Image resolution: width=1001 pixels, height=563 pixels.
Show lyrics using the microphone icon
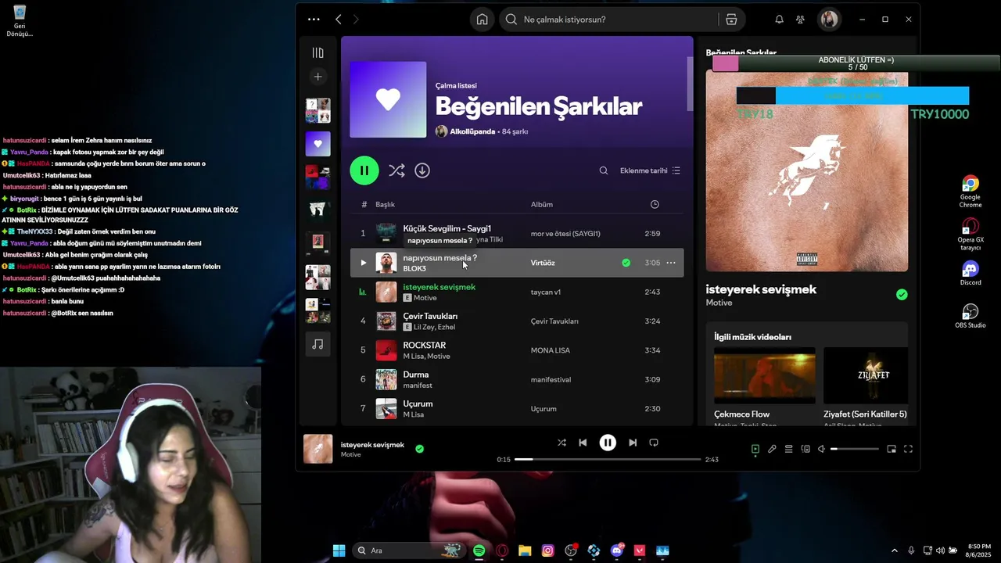click(x=772, y=450)
